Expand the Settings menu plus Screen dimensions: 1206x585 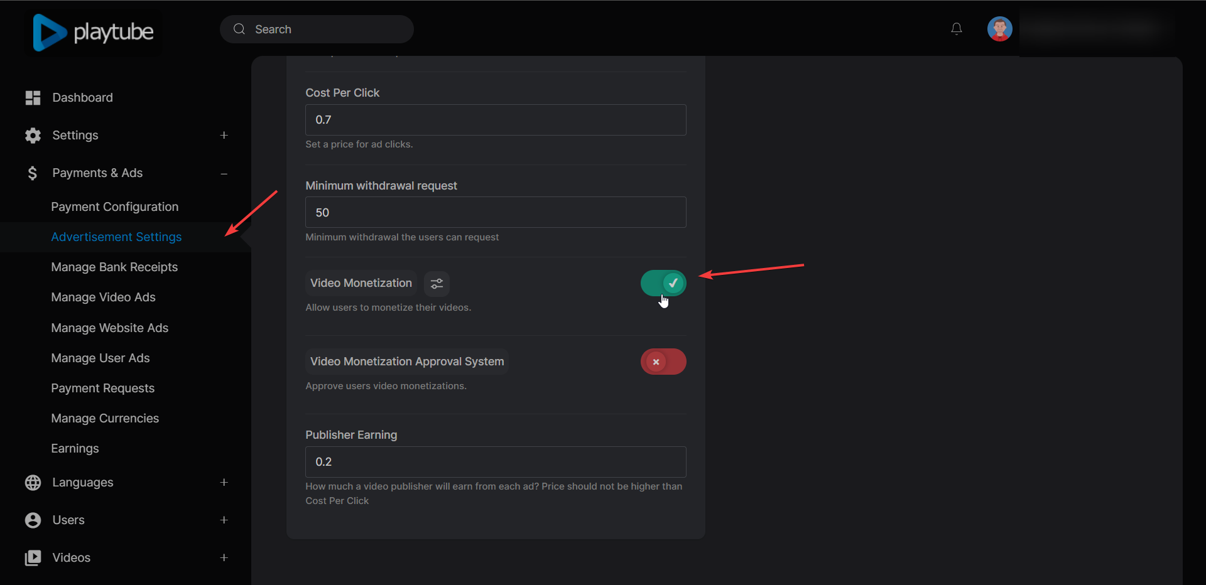coord(224,136)
